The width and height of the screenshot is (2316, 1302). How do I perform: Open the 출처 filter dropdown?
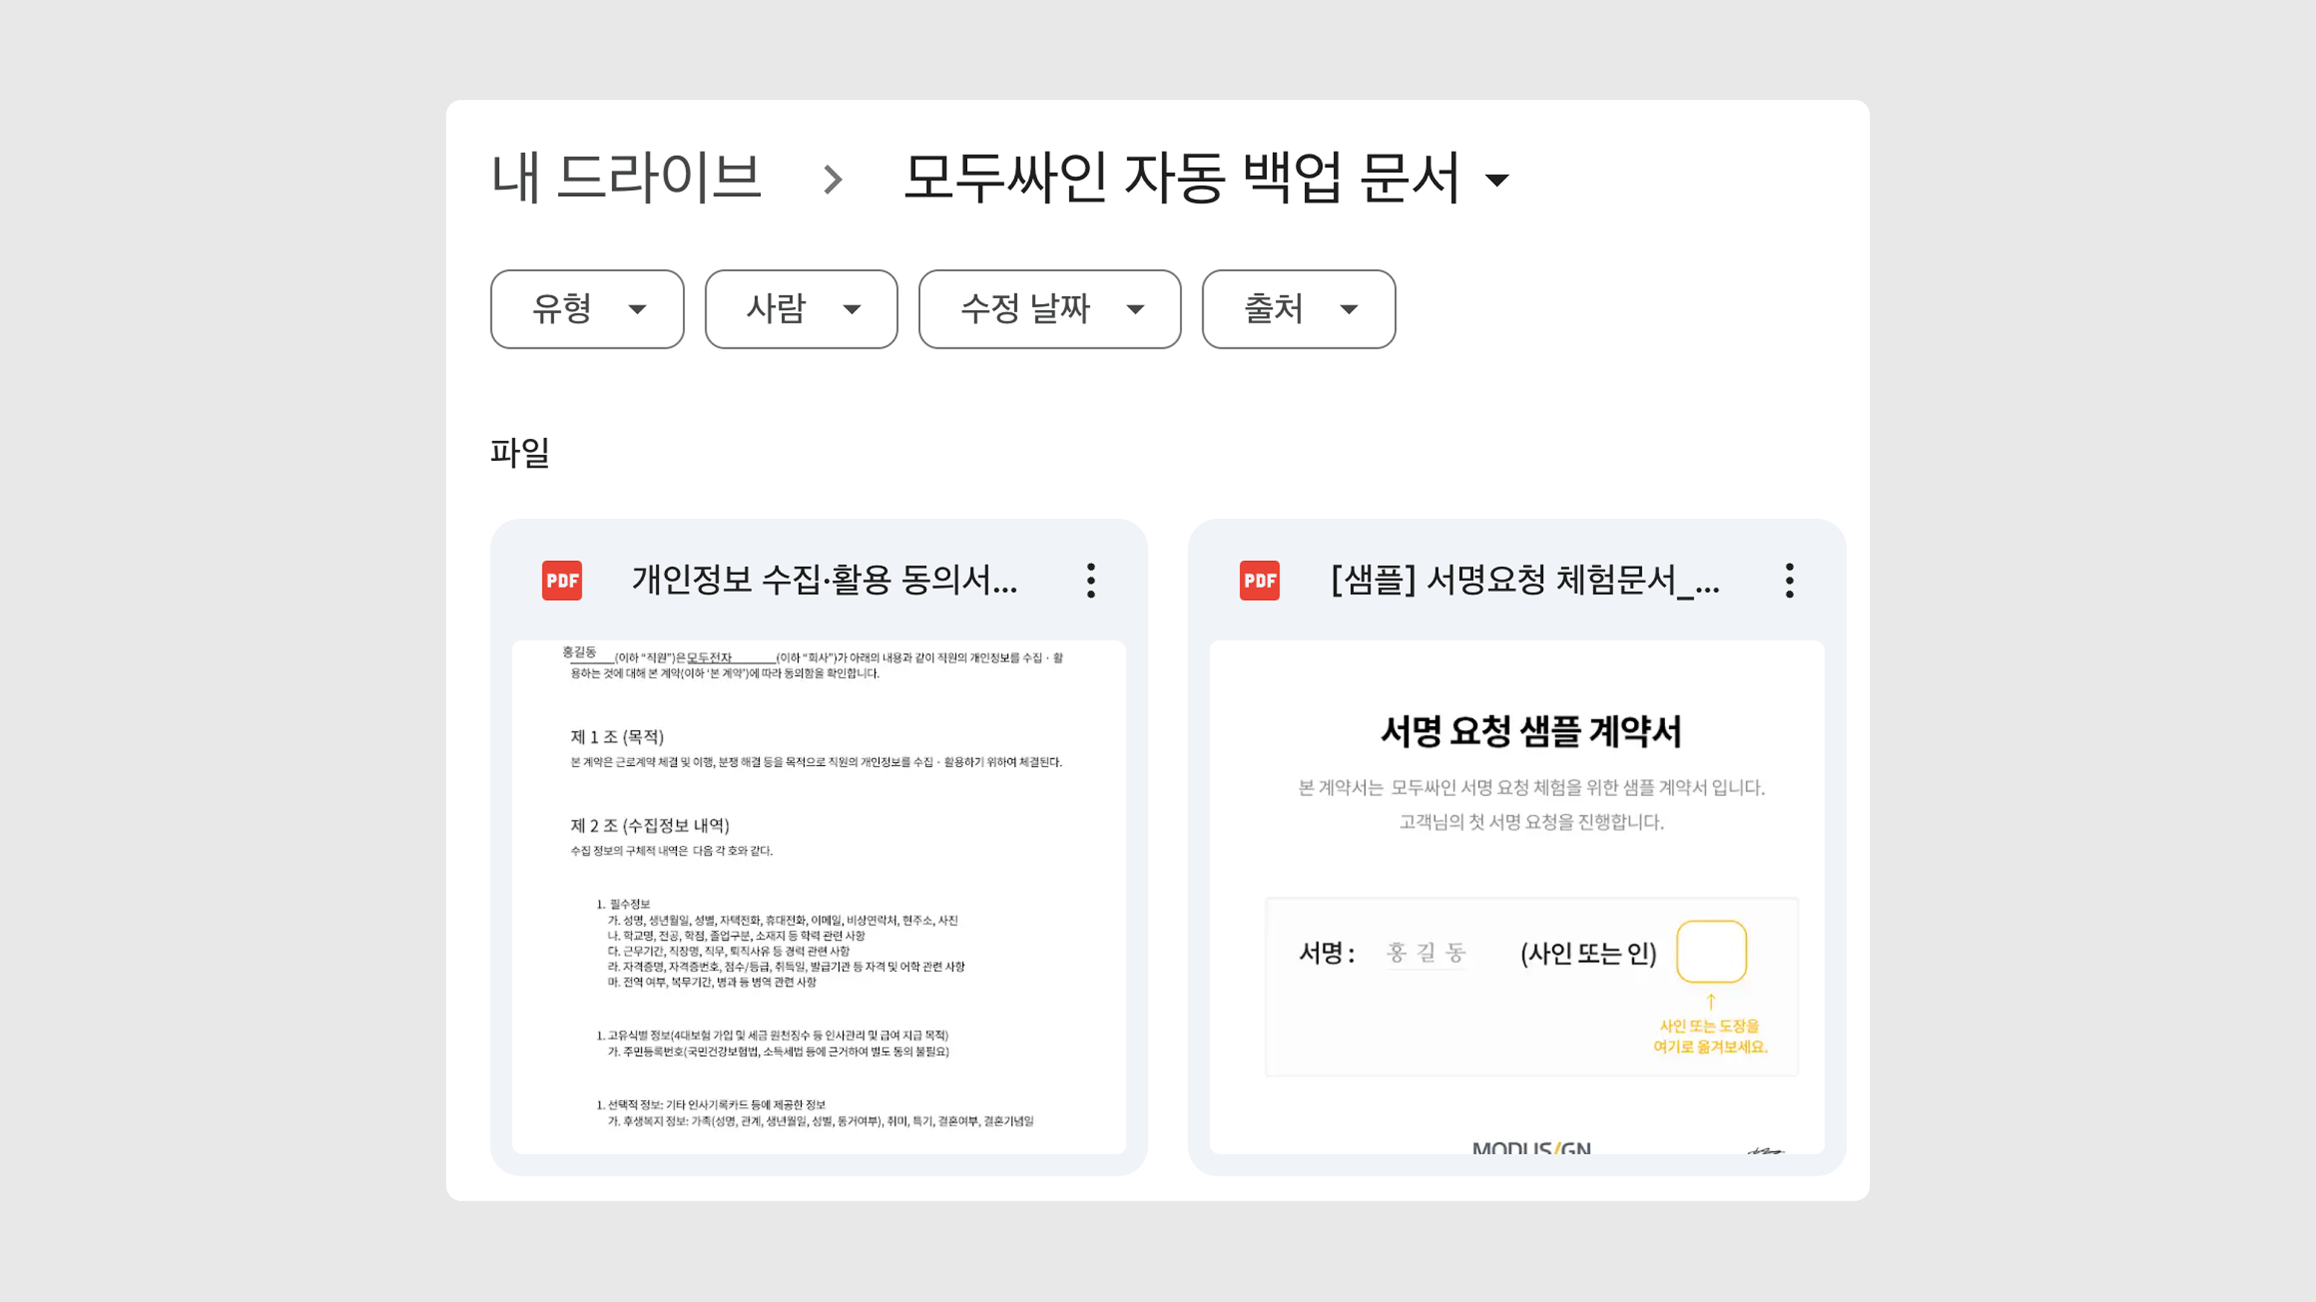[1299, 309]
